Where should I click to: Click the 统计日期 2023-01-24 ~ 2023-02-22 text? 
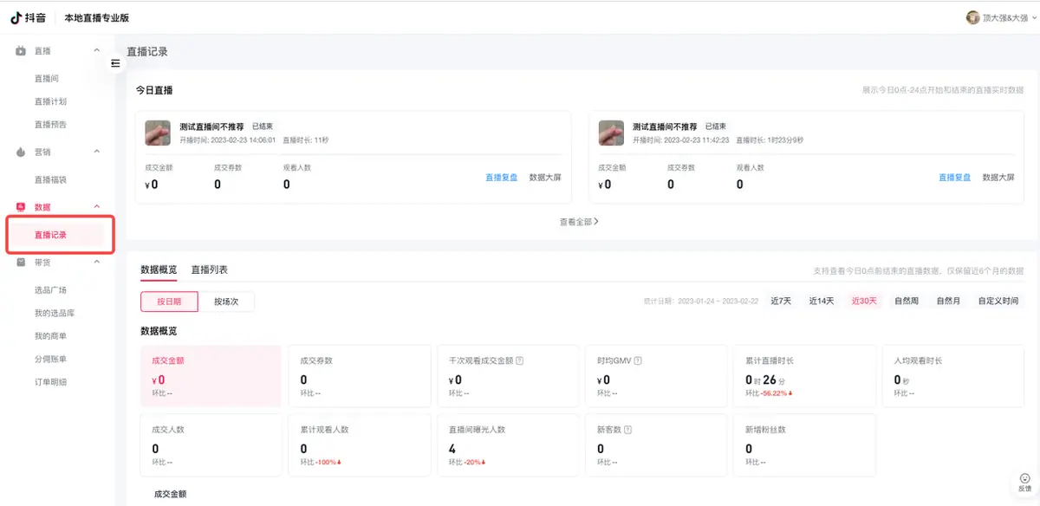pyautogui.click(x=699, y=302)
